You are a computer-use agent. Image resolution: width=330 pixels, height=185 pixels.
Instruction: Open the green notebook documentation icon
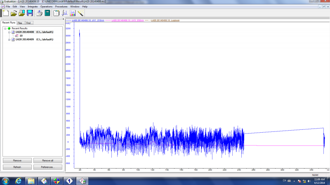(47, 13)
